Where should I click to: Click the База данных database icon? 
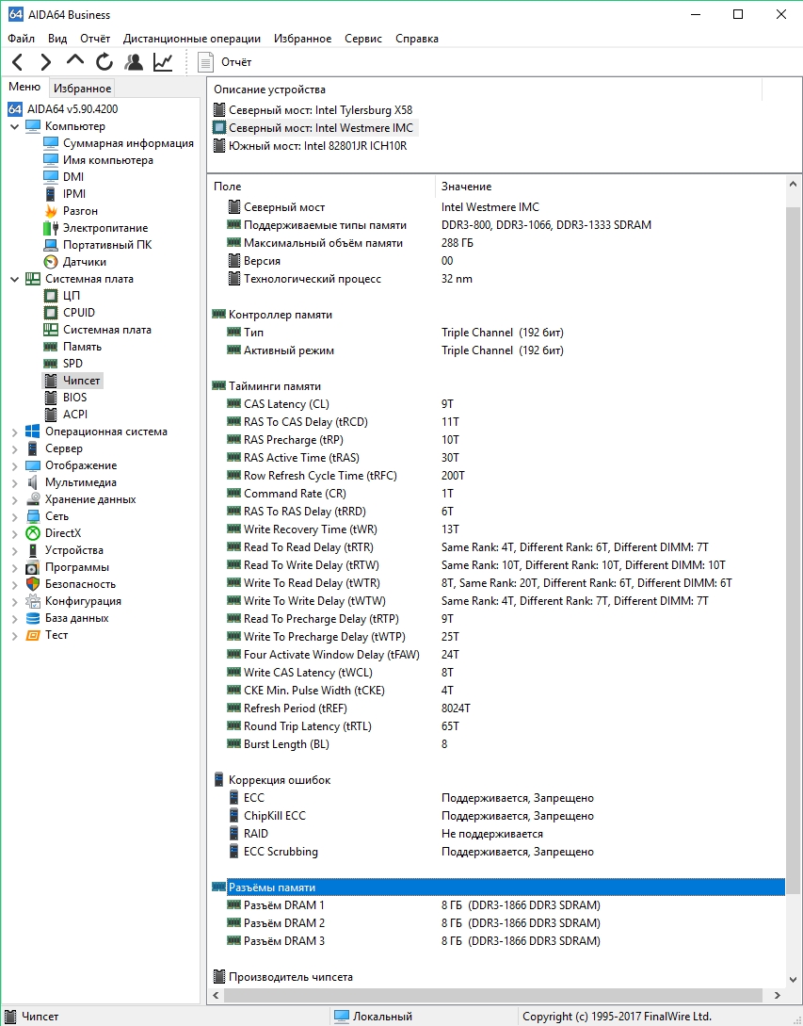click(x=33, y=618)
